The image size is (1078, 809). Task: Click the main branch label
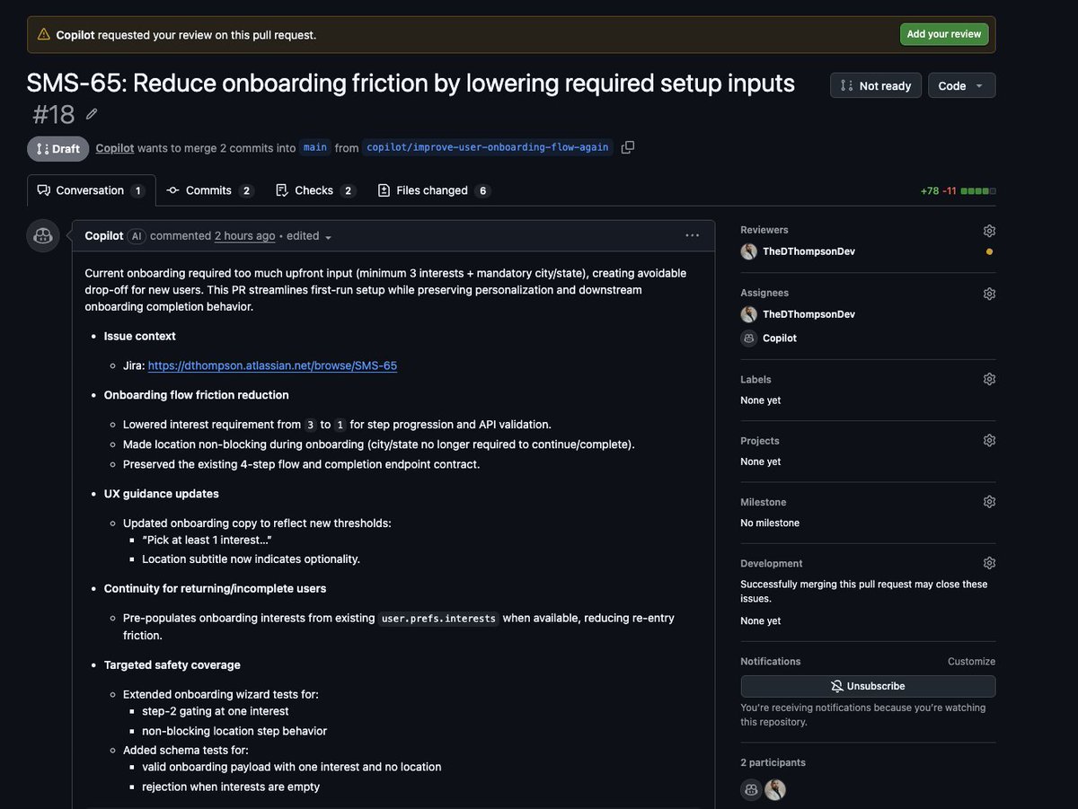[x=315, y=147]
